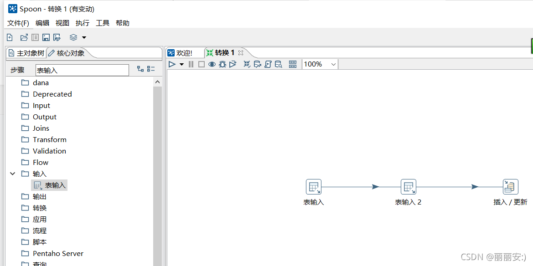
Task: Click the 表输入 2 step icon on canvas
Action: tap(408, 187)
